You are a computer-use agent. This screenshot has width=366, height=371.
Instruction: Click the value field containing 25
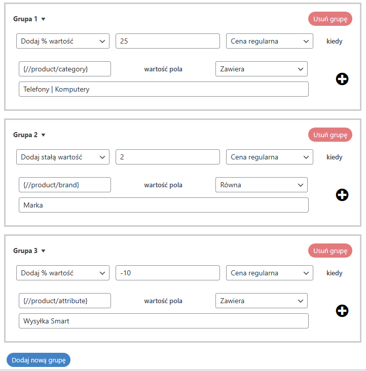click(167, 41)
